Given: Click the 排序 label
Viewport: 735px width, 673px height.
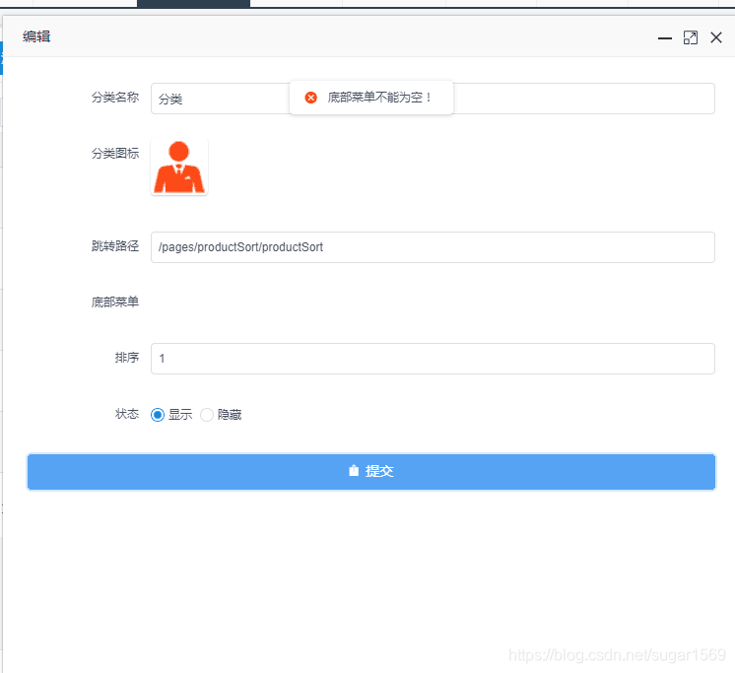Looking at the screenshot, I should click(x=127, y=358).
